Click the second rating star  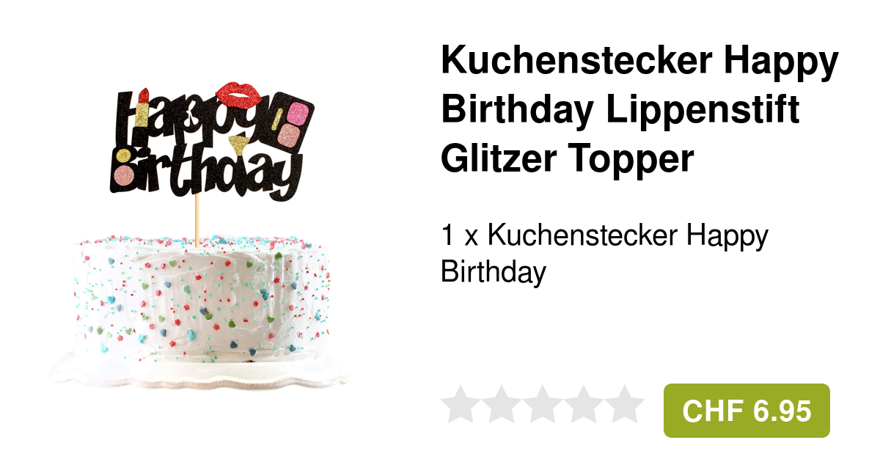502,403
